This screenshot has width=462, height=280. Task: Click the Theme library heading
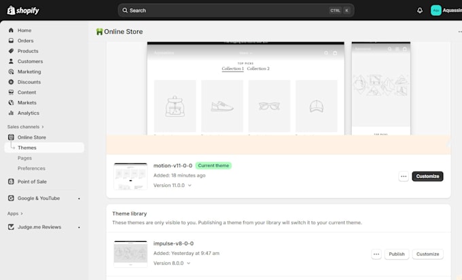tap(129, 213)
